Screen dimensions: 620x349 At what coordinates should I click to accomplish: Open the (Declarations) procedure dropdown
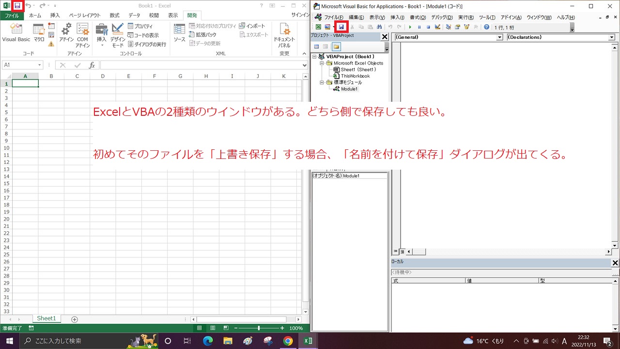coord(612,37)
